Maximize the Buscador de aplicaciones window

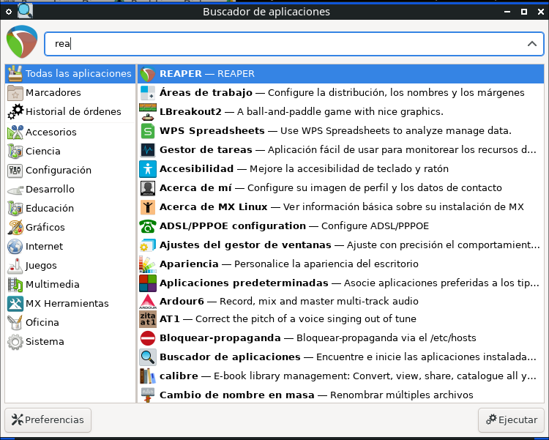click(x=524, y=12)
